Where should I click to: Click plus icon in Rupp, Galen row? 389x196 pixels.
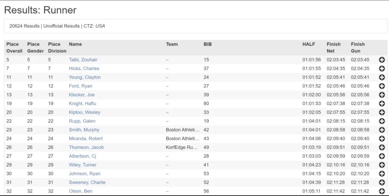pos(382,121)
